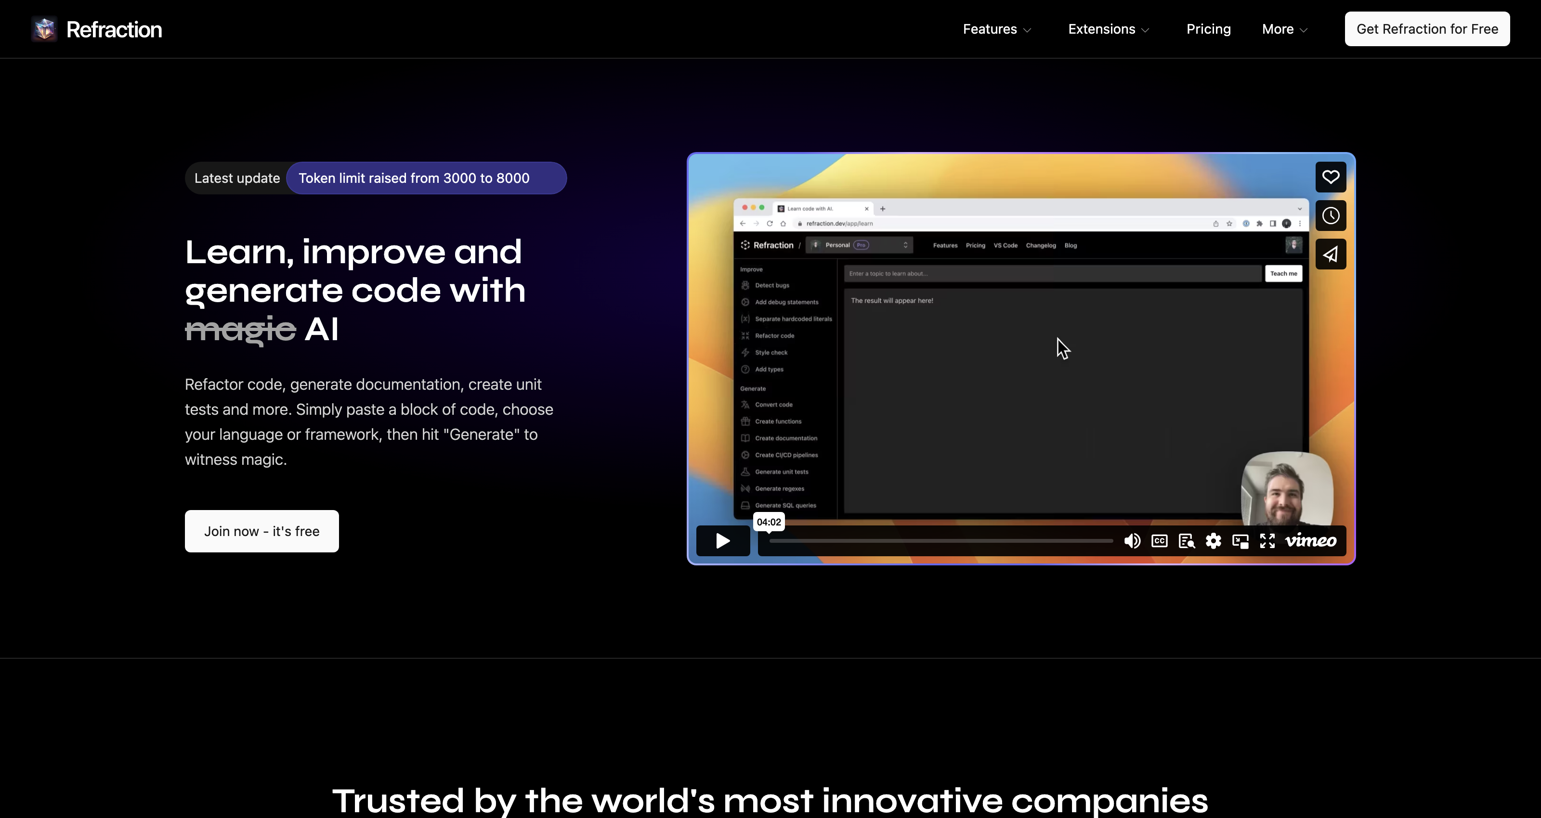Play the Vimeo video
The image size is (1541, 818).
[723, 540]
